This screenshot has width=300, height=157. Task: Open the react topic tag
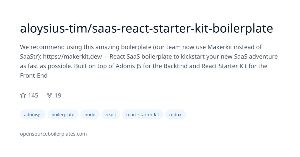click(111, 115)
